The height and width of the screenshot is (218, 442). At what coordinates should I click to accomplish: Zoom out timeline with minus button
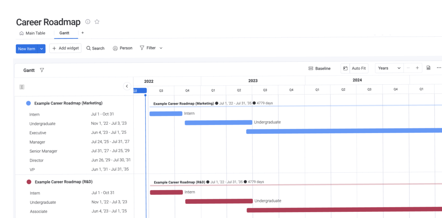408,68
